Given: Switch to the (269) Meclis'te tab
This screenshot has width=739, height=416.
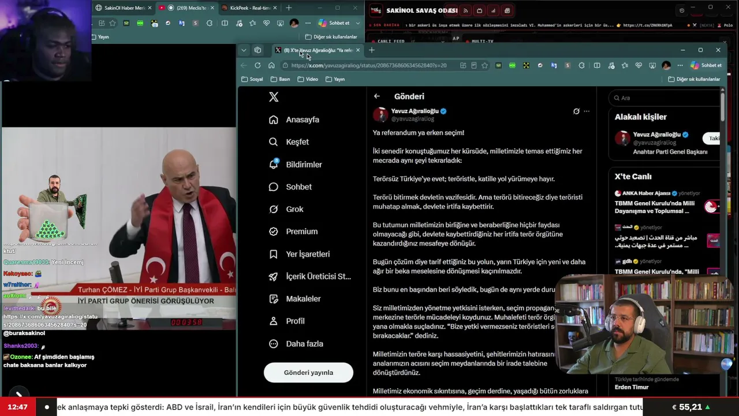Looking at the screenshot, I should pos(186,8).
